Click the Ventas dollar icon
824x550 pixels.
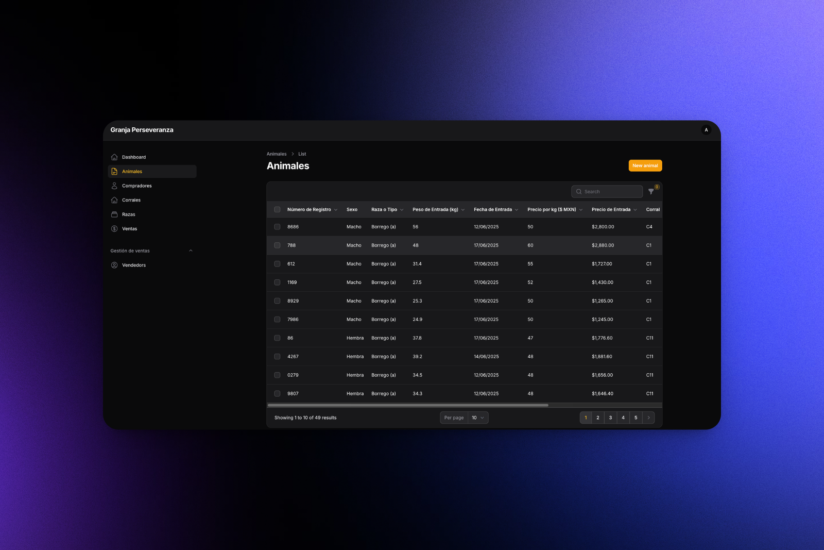114,229
